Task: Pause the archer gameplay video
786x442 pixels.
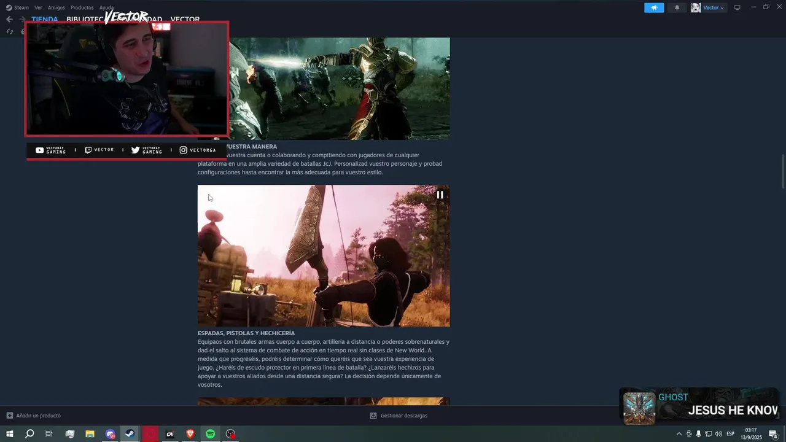Action: pos(440,195)
